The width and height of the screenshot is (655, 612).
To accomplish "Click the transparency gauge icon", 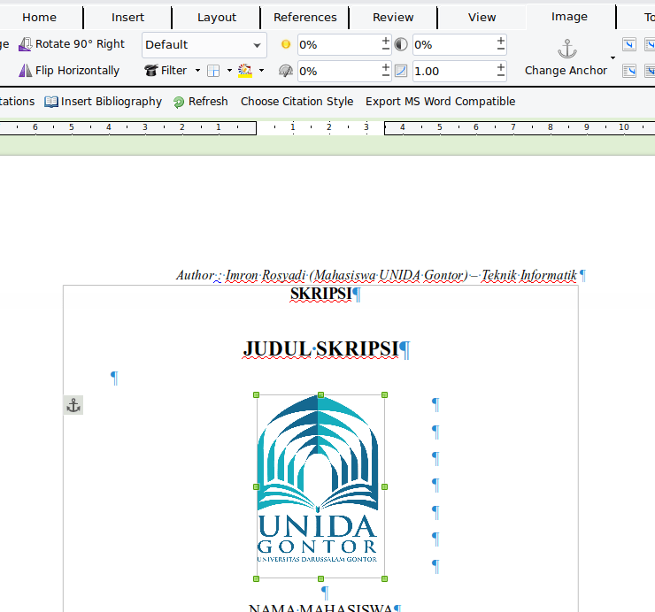I will pos(286,71).
